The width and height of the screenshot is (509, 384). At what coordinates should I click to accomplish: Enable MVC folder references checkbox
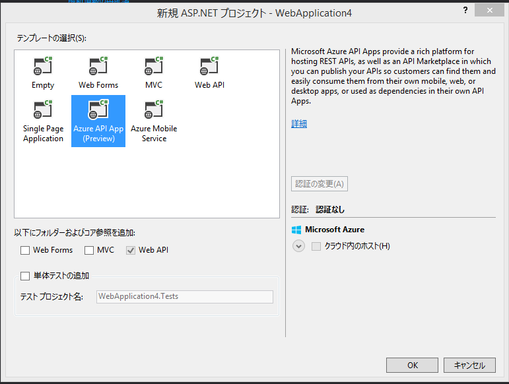[89, 250]
